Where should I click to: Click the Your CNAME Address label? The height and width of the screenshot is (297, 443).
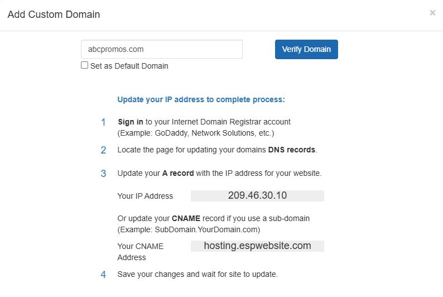coord(140,252)
